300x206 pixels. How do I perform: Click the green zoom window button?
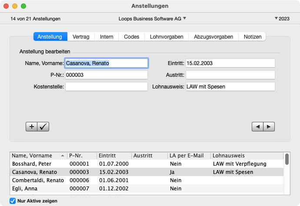[x=23, y=7]
